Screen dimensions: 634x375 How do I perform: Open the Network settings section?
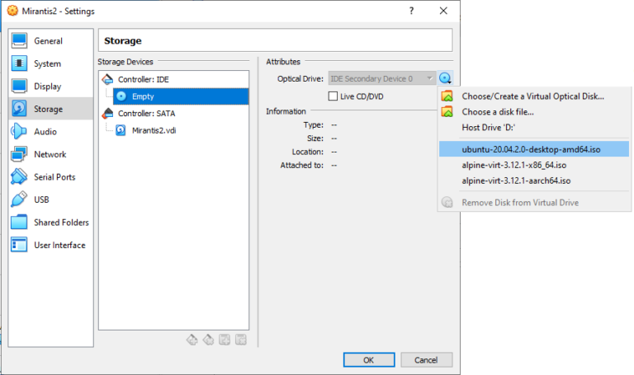coord(50,154)
